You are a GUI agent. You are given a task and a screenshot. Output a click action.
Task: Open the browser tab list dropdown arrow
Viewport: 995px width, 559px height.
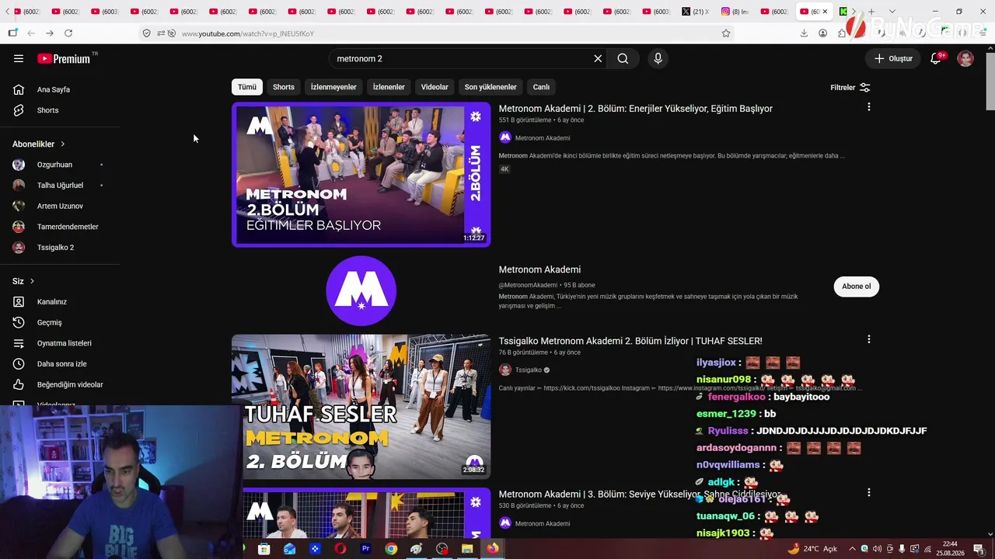tap(892, 12)
